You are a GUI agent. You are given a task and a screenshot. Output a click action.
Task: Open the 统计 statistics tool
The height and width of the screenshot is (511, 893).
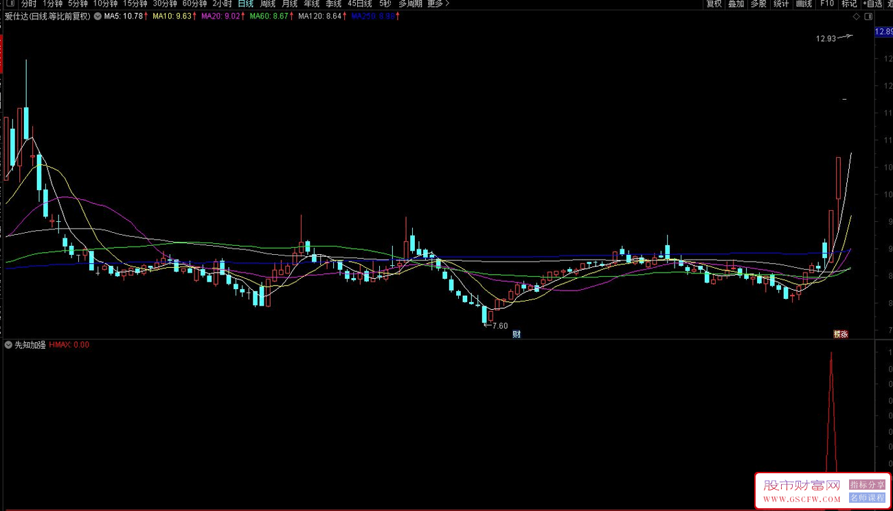pos(781,4)
